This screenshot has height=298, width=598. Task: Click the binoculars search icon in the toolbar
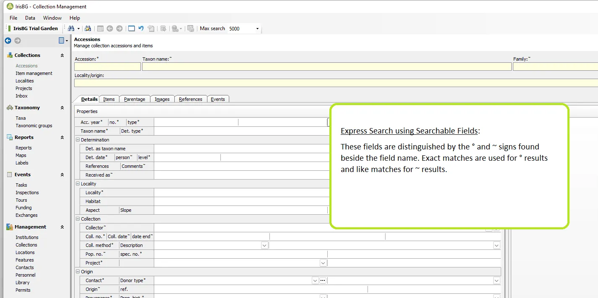click(71, 28)
